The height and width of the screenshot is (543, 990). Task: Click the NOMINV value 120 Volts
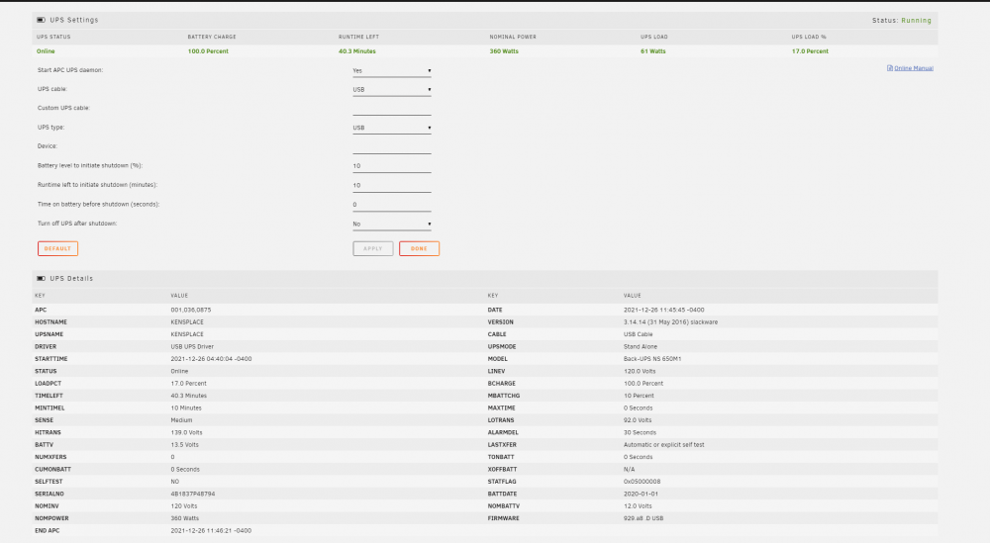(184, 505)
